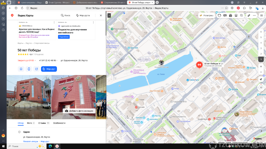Open browser downloads arrow icon

pyautogui.click(x=263, y=8)
